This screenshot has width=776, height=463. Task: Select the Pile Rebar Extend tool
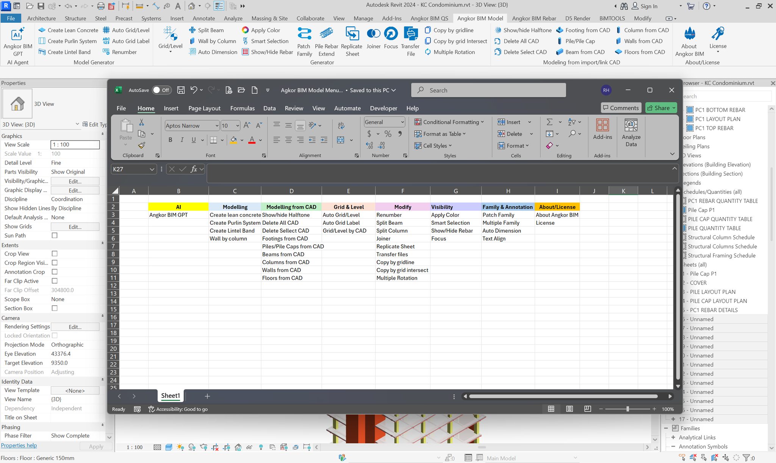pyautogui.click(x=326, y=41)
